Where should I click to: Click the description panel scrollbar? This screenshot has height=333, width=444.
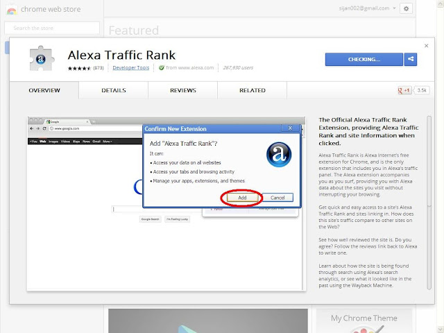click(x=429, y=203)
